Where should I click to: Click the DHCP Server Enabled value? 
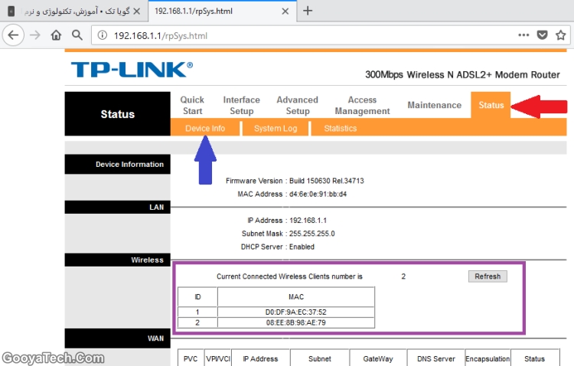[302, 247]
